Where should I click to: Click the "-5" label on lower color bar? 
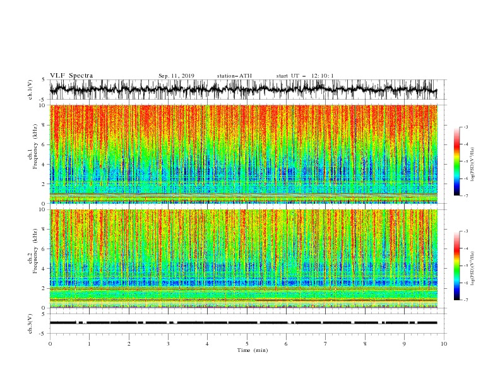point(465,266)
